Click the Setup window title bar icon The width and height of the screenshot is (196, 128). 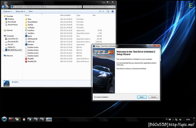(94, 46)
